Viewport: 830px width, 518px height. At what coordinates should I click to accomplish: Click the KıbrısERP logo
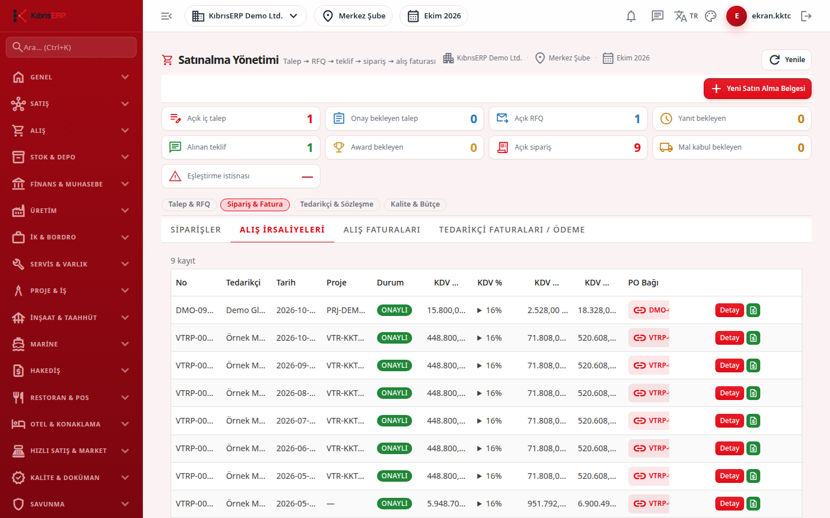(x=39, y=16)
